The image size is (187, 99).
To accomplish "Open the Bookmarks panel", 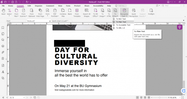I will point(3,28).
